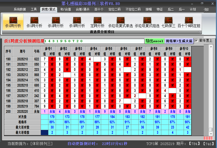Switch to the 定位二码 tab
Viewport: 217px width, 148px height.
[114, 9]
